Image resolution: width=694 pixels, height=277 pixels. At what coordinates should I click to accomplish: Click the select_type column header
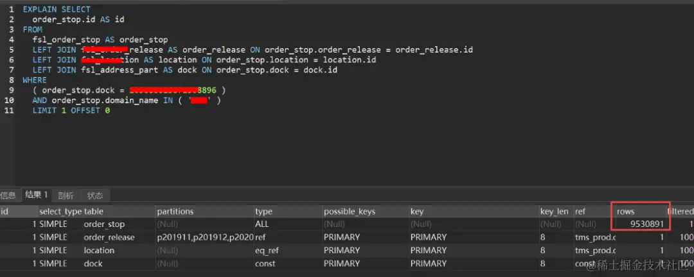[x=60, y=212]
